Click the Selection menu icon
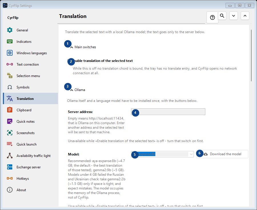This screenshot has height=210, width=257. pyautogui.click(x=10, y=76)
